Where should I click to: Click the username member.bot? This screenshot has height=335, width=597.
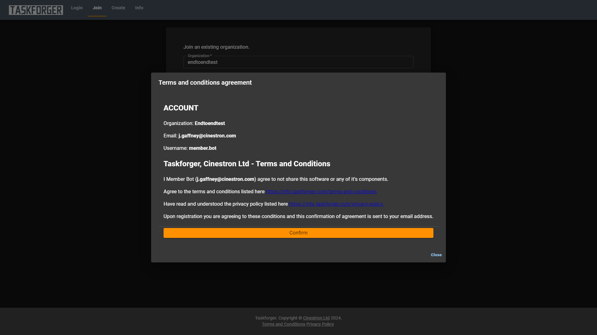pos(202,148)
